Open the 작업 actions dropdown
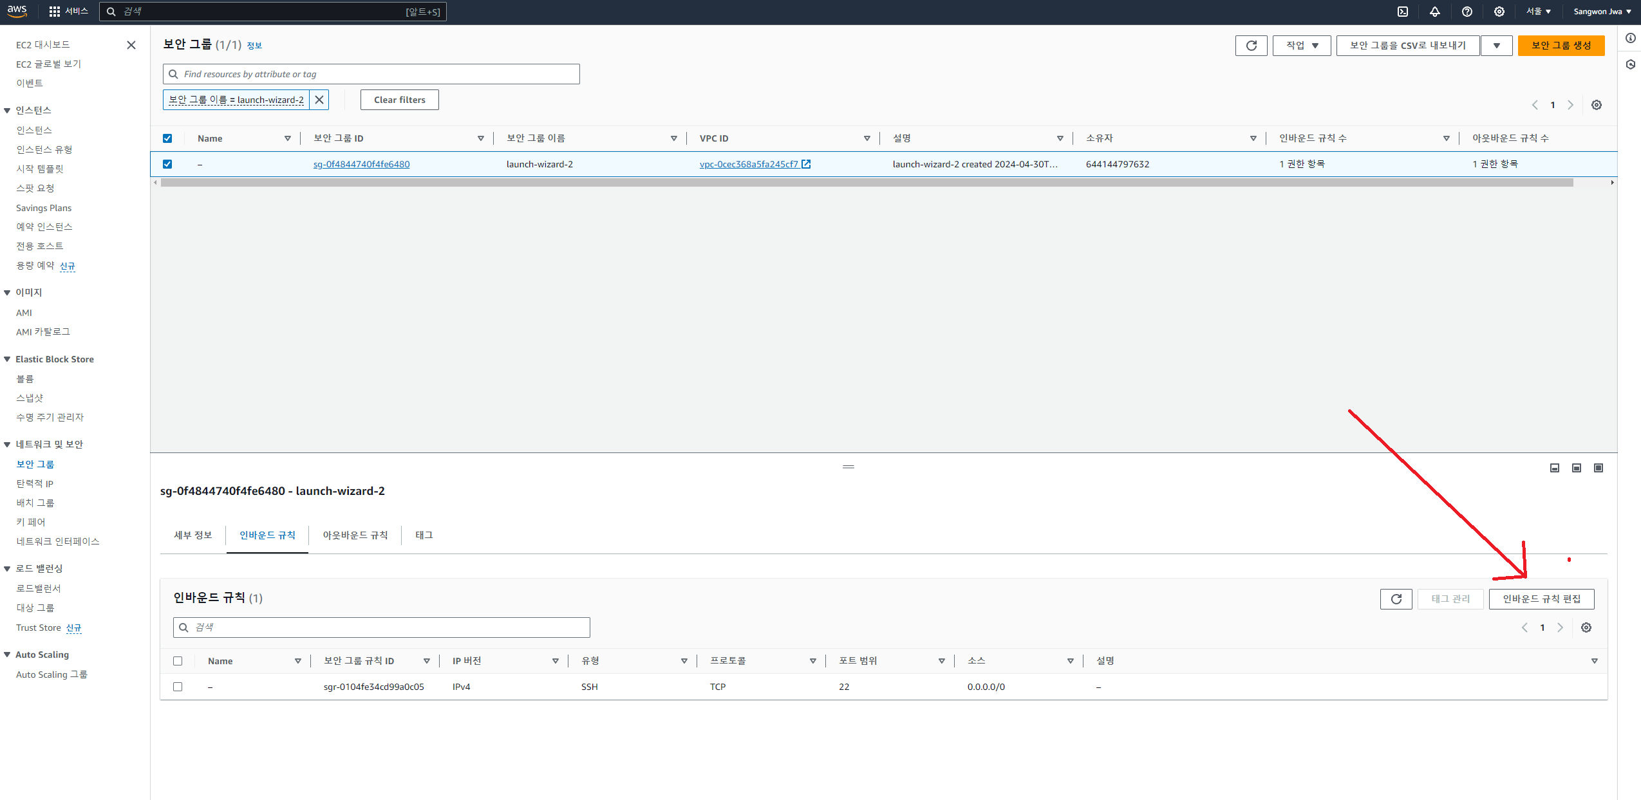 pos(1302,46)
